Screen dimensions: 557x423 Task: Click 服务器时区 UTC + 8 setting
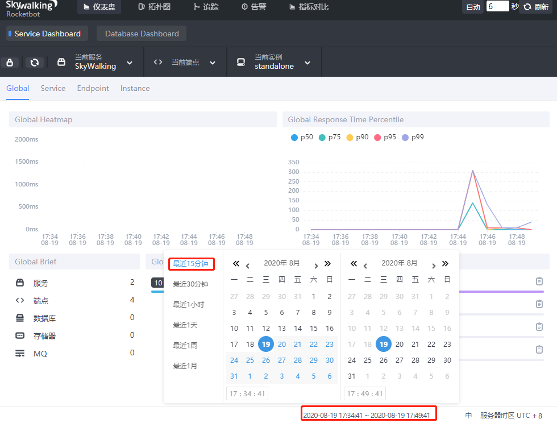pyautogui.click(x=511, y=415)
